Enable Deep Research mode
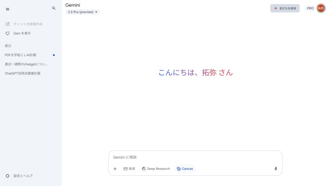 (156, 169)
